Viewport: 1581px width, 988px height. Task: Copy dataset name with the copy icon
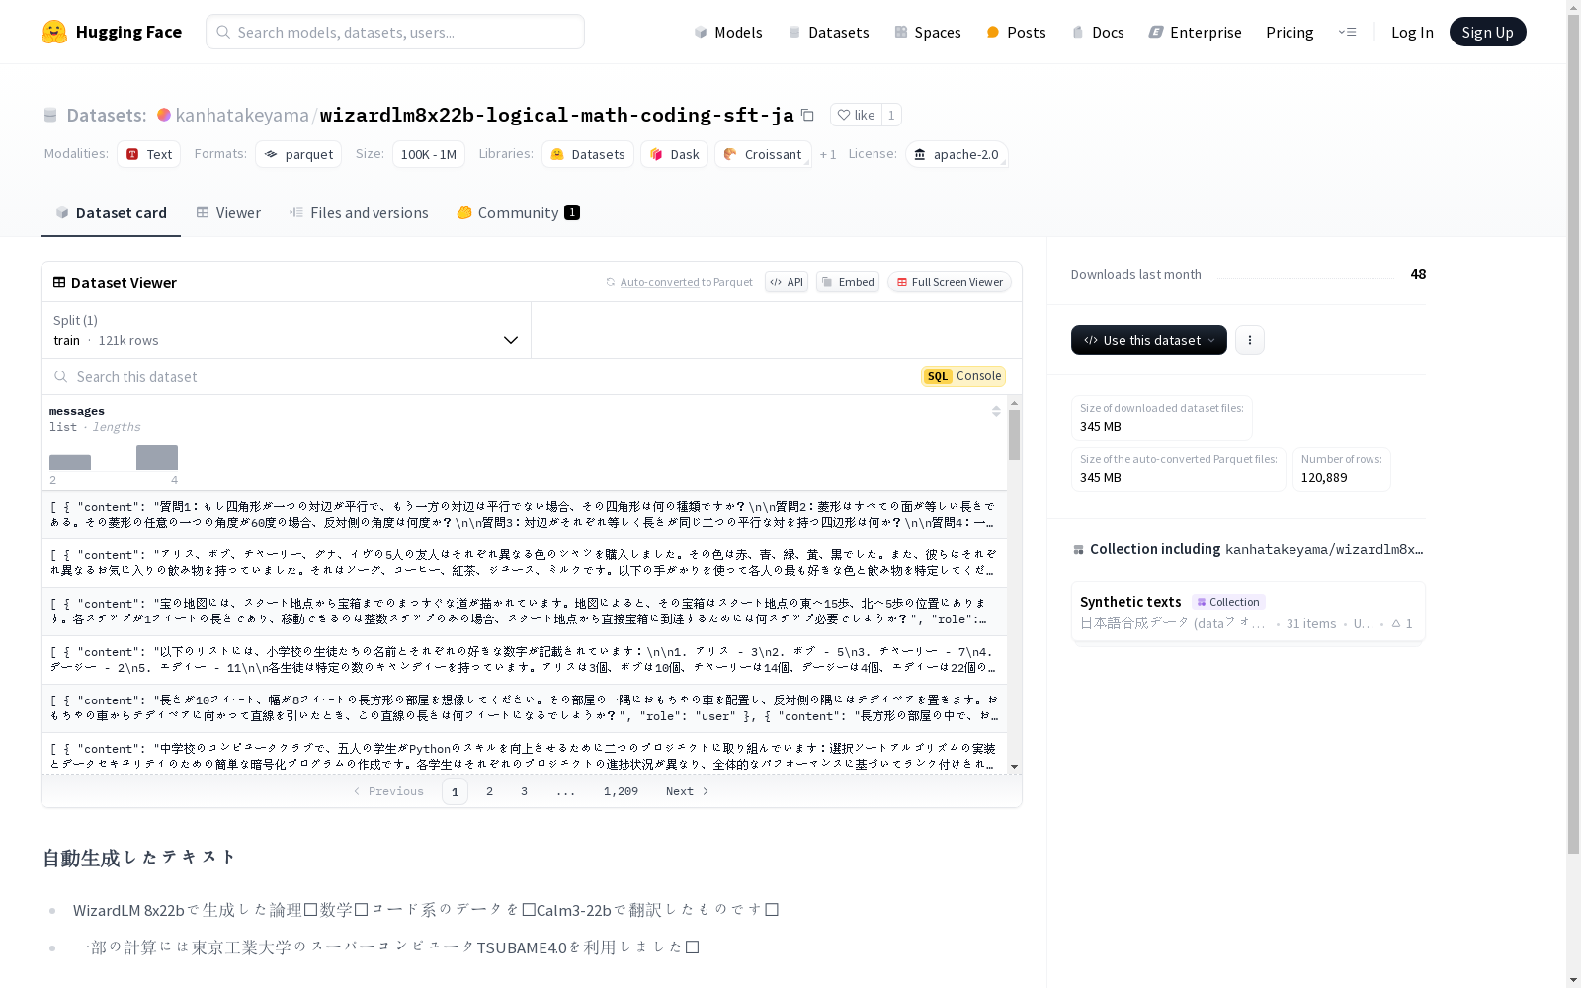(x=807, y=115)
